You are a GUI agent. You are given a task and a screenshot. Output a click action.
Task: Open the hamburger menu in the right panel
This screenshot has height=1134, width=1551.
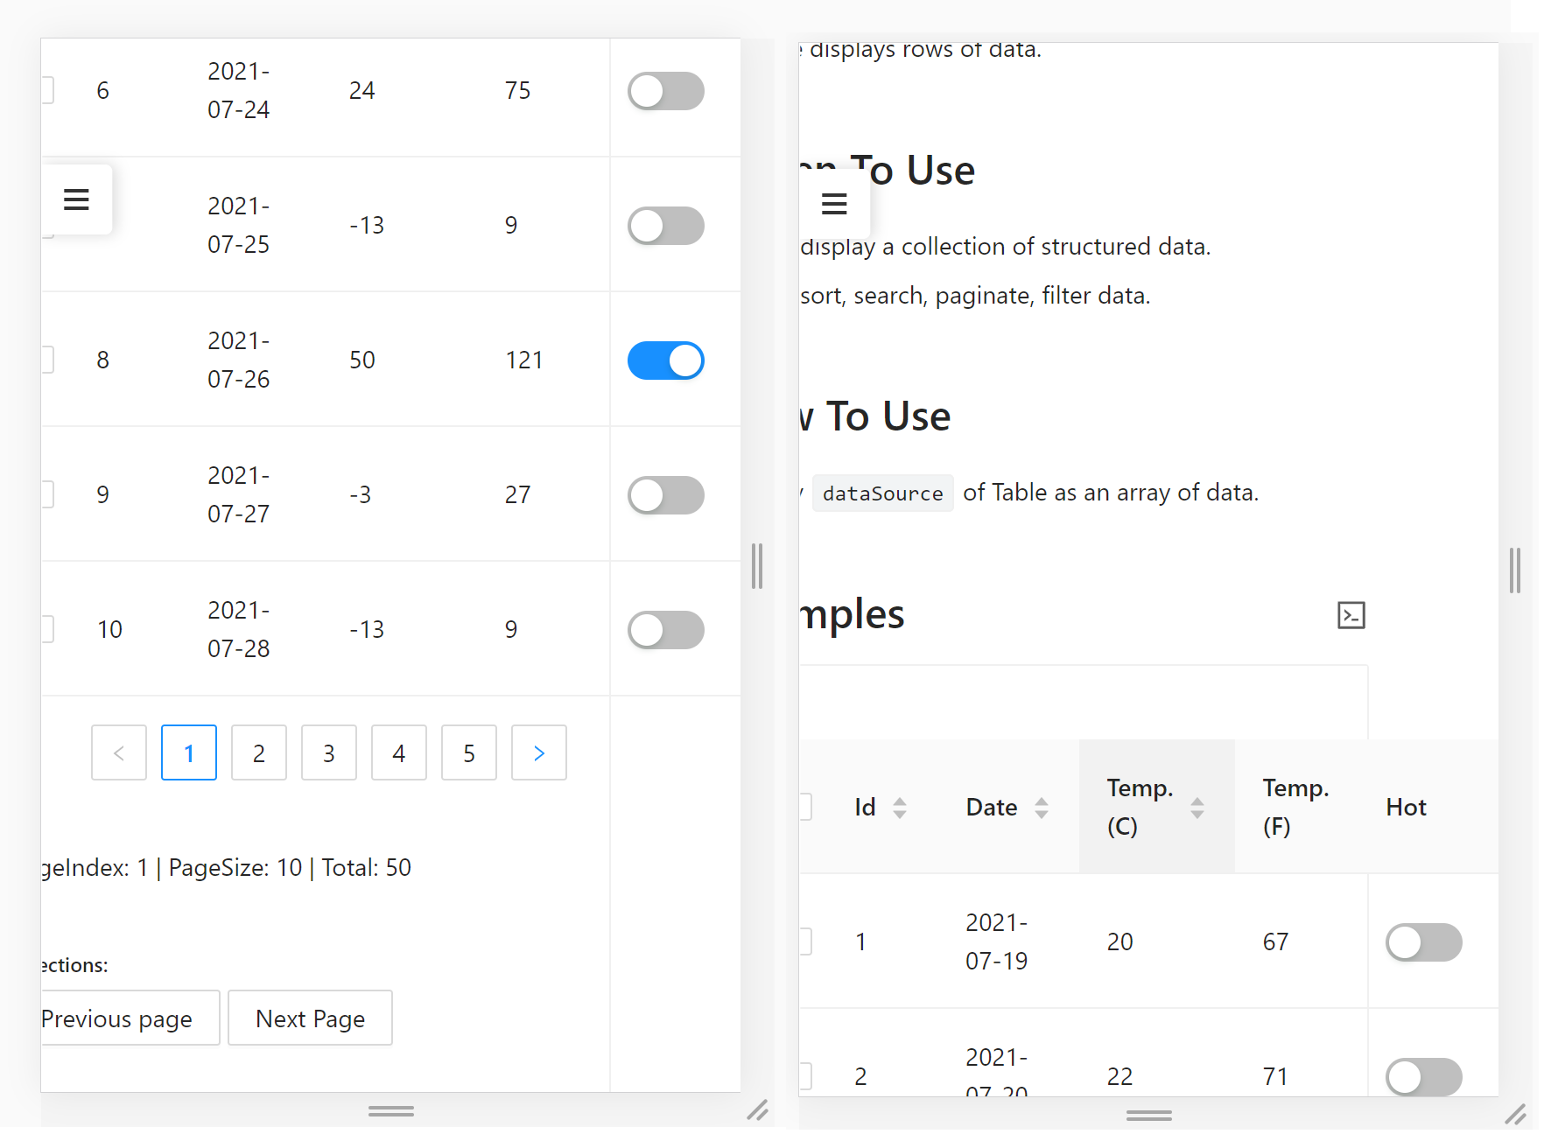pos(834,204)
